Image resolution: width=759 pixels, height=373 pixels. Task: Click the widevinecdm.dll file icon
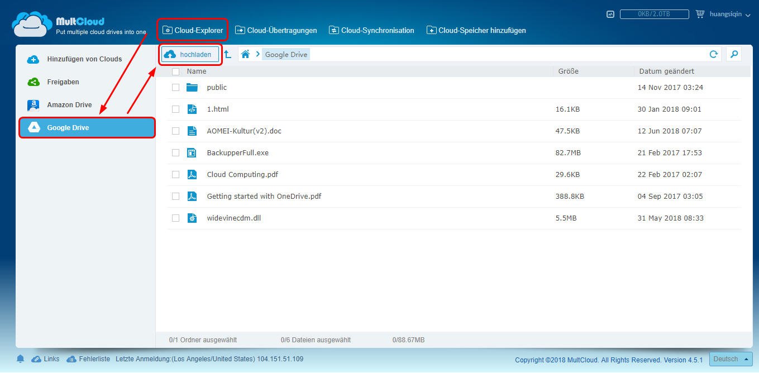point(192,218)
